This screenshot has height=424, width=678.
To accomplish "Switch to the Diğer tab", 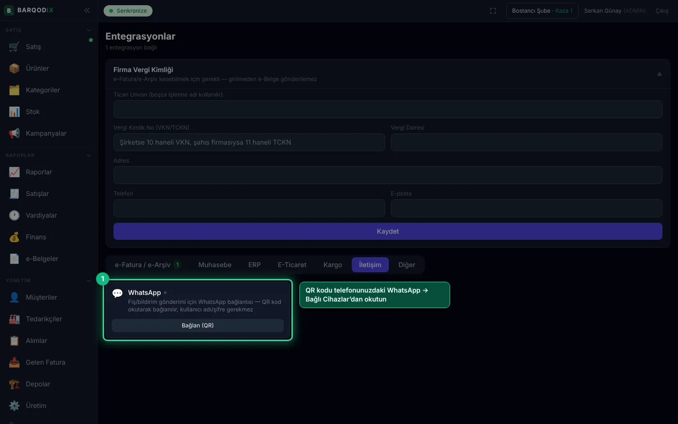I will (407, 265).
